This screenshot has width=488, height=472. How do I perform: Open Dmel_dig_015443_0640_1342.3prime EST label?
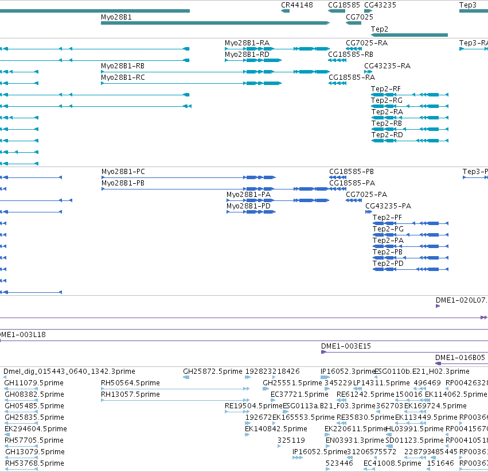click(x=69, y=372)
